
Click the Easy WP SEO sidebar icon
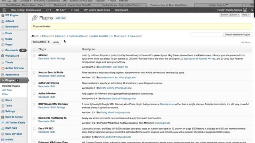[x=3, y=134]
